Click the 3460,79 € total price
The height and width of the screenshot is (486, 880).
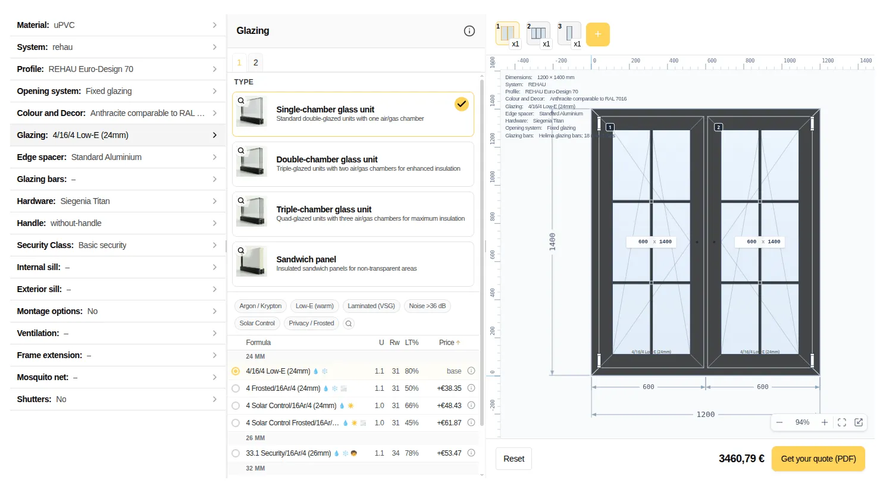tap(741, 459)
